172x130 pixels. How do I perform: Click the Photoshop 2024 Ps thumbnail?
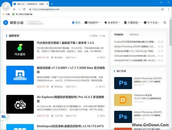tap(123, 117)
